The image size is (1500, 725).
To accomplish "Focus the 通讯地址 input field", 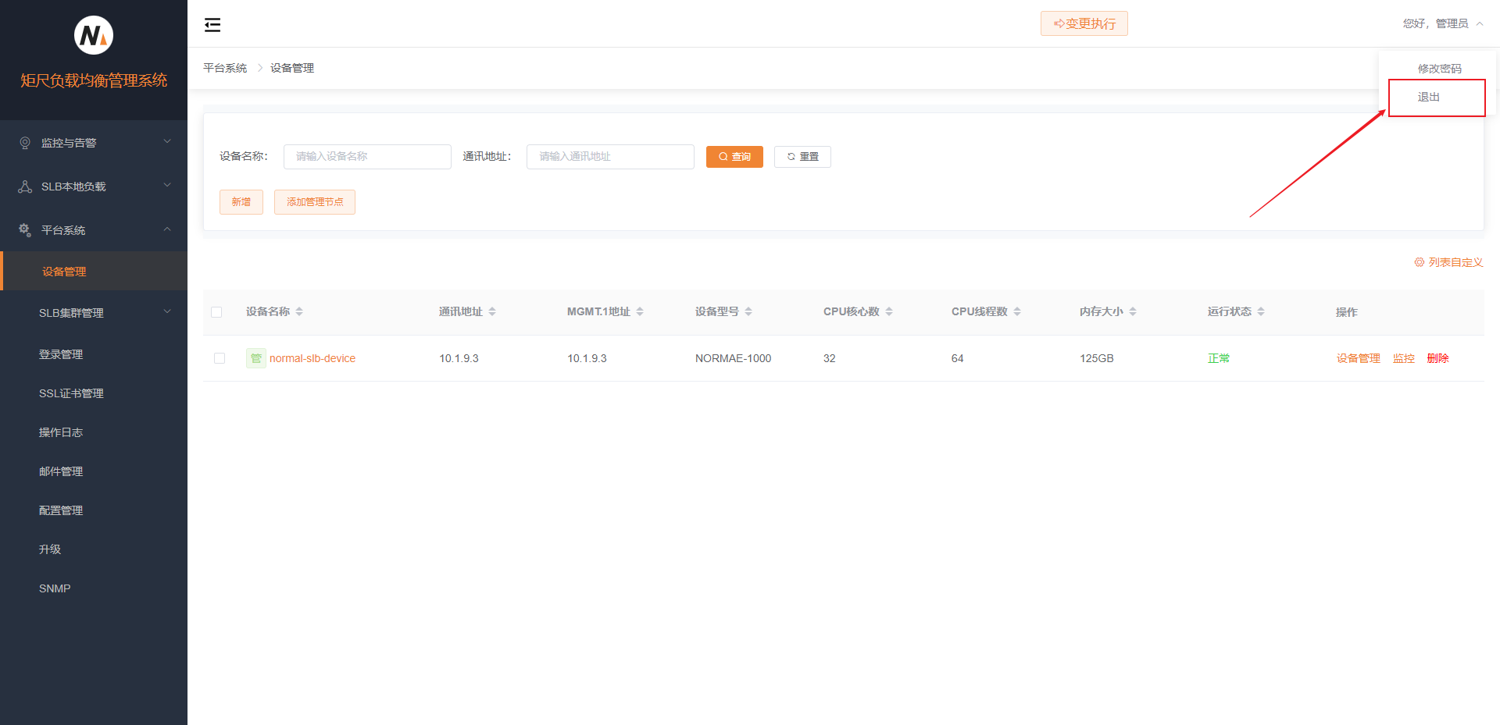I will point(610,157).
